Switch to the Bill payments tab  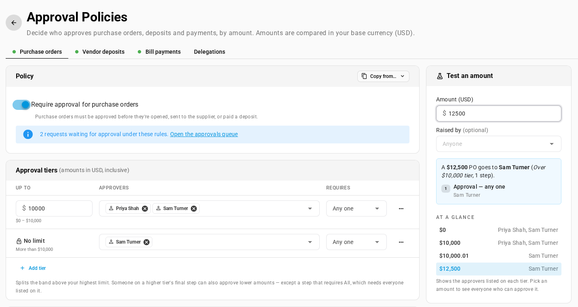click(159, 52)
